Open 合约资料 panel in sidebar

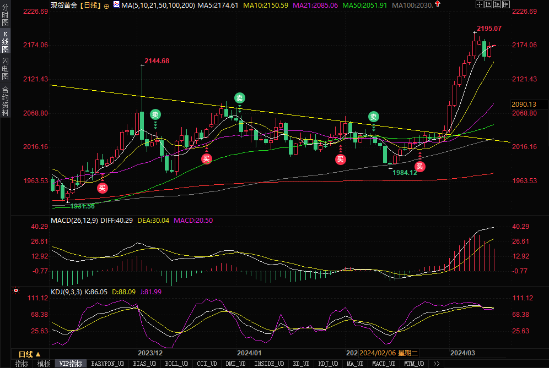point(5,101)
